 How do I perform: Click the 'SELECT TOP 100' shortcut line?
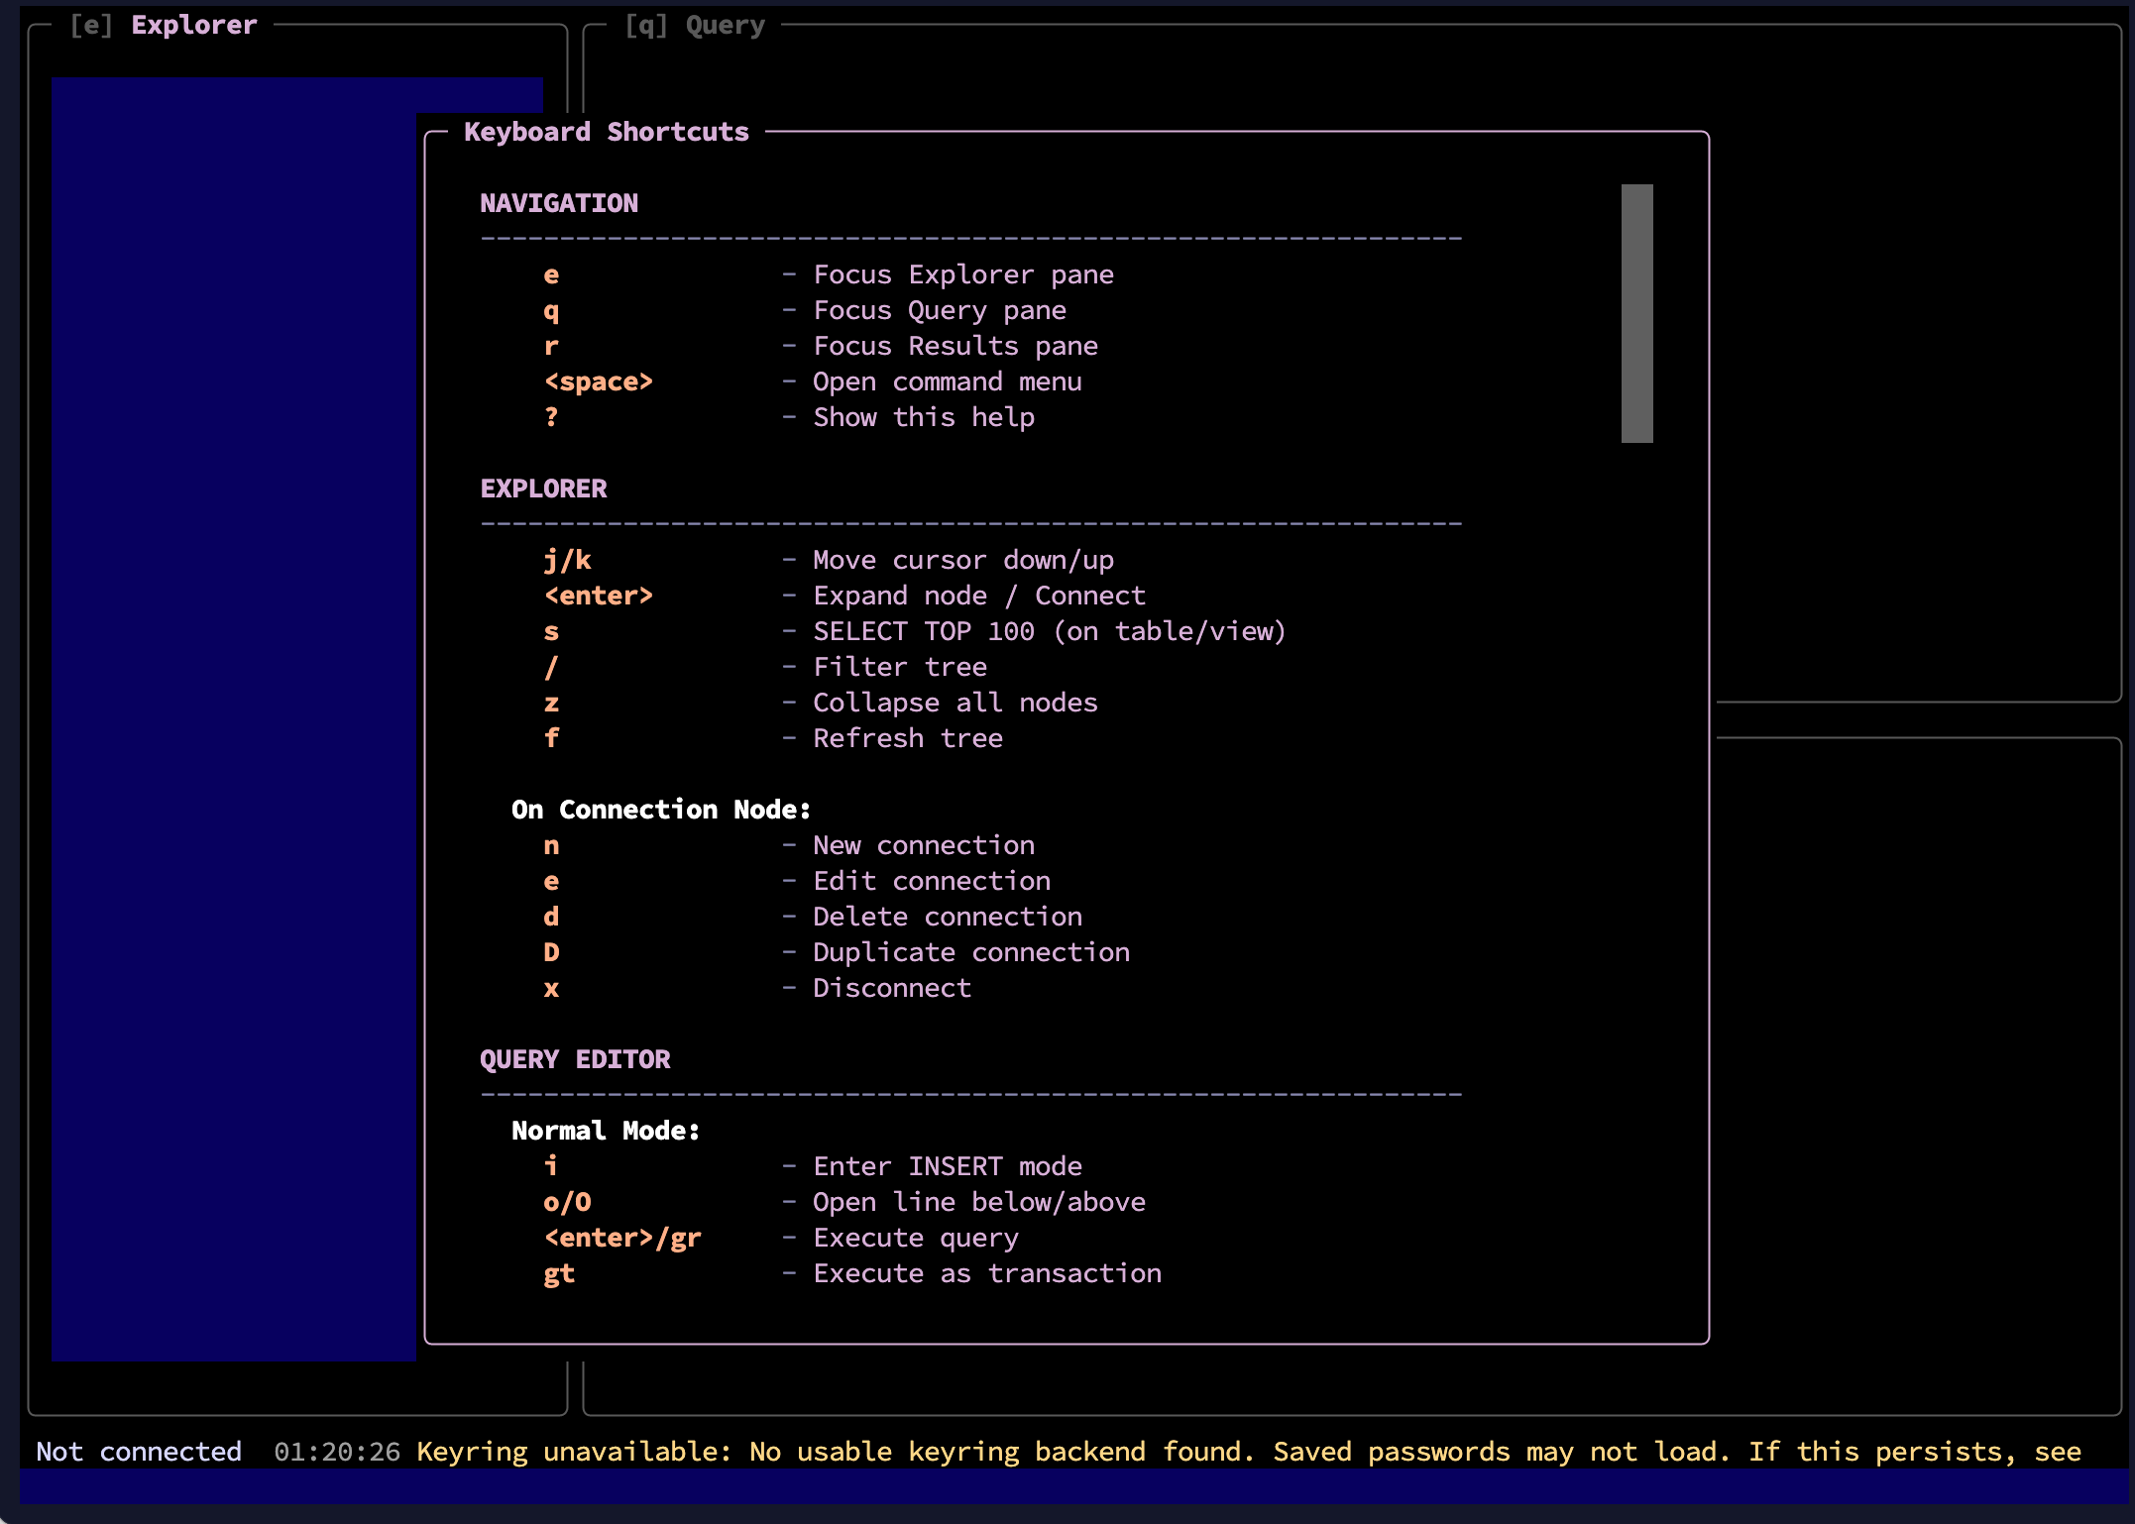tap(1049, 631)
